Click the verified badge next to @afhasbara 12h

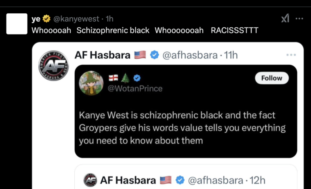[x=180, y=180]
